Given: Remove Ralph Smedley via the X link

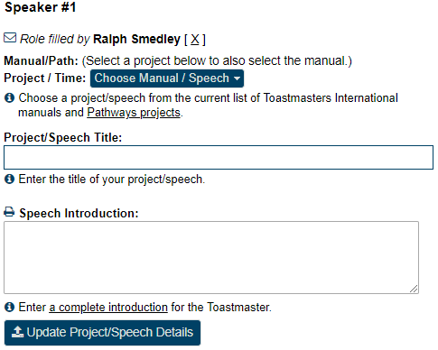Looking at the screenshot, I should 195,40.
